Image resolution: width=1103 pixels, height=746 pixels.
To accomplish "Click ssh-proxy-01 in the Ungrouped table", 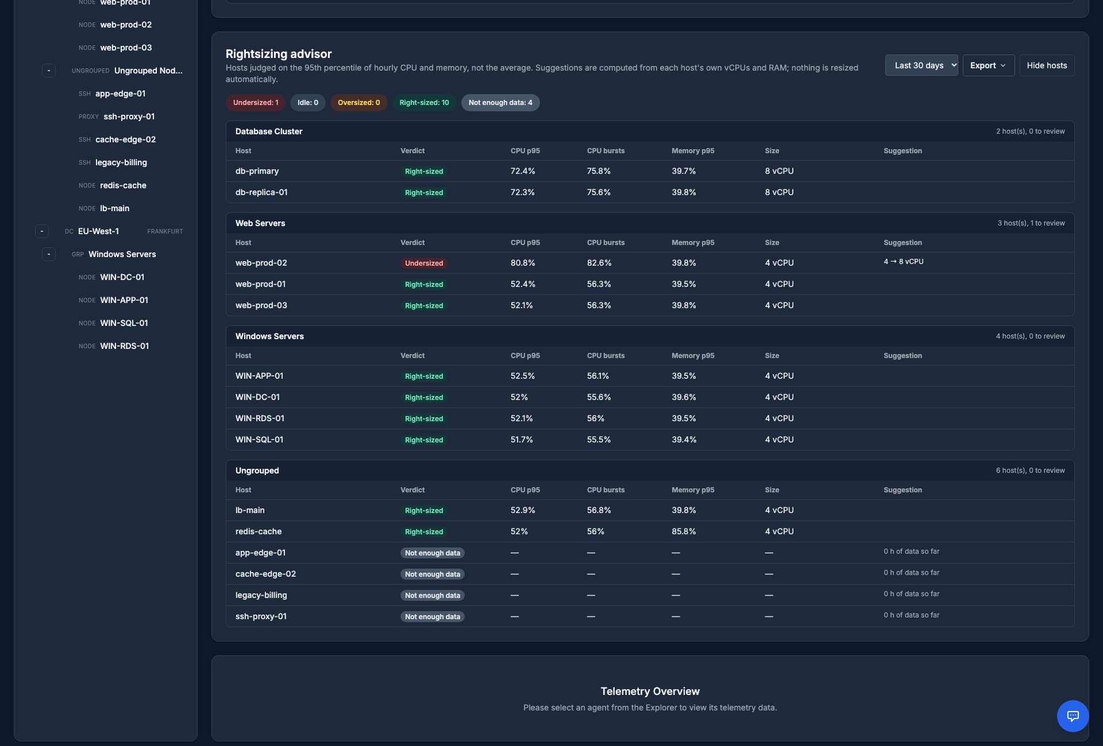I will point(261,616).
